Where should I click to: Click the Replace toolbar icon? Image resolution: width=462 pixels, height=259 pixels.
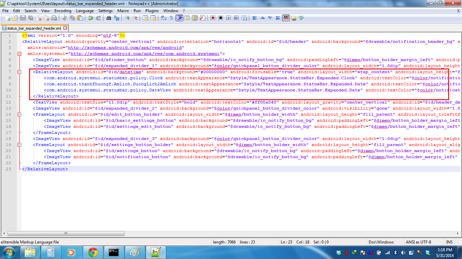[x=116, y=18]
